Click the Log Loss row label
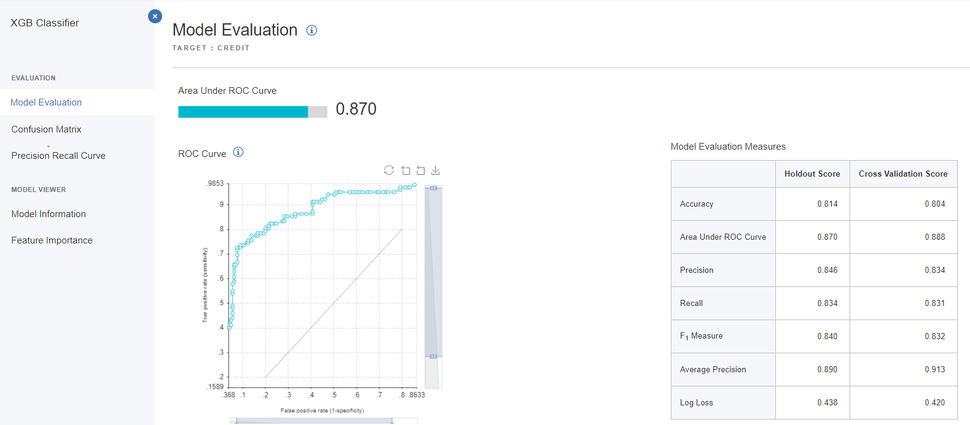This screenshot has height=425, width=970. click(x=696, y=403)
